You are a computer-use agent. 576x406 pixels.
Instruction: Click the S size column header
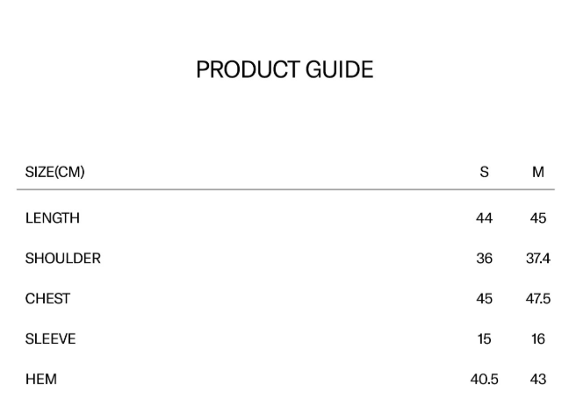click(484, 172)
